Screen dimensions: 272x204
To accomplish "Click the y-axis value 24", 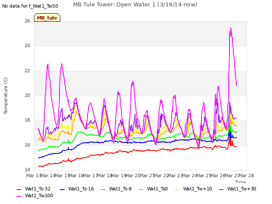I will (x=27, y=46).
